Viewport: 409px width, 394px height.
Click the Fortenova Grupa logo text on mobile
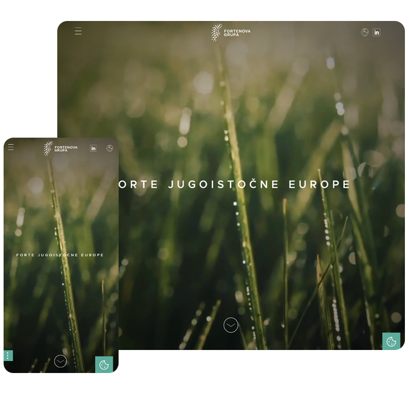(x=66, y=149)
